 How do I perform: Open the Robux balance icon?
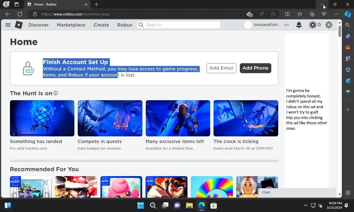click(313, 25)
